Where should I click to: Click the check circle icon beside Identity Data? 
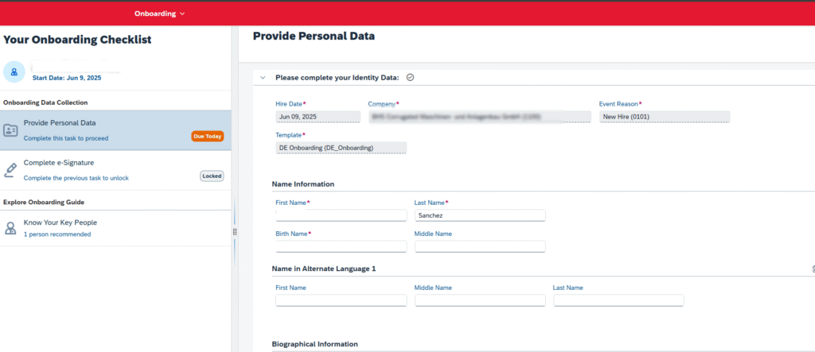tap(410, 77)
